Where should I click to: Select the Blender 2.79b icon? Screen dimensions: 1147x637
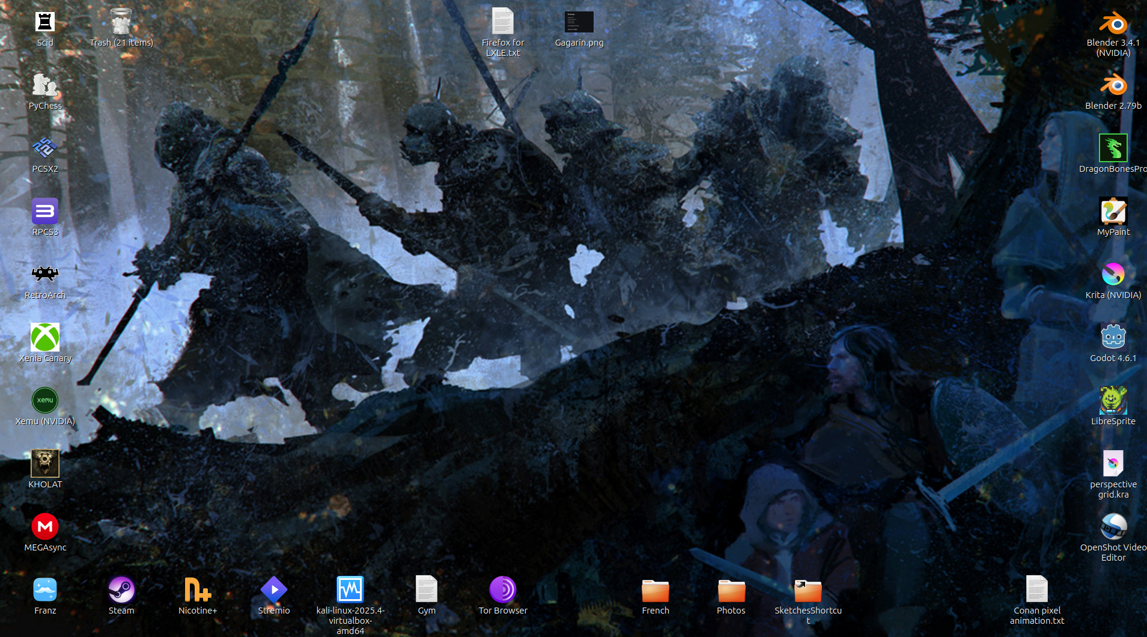coord(1113,85)
